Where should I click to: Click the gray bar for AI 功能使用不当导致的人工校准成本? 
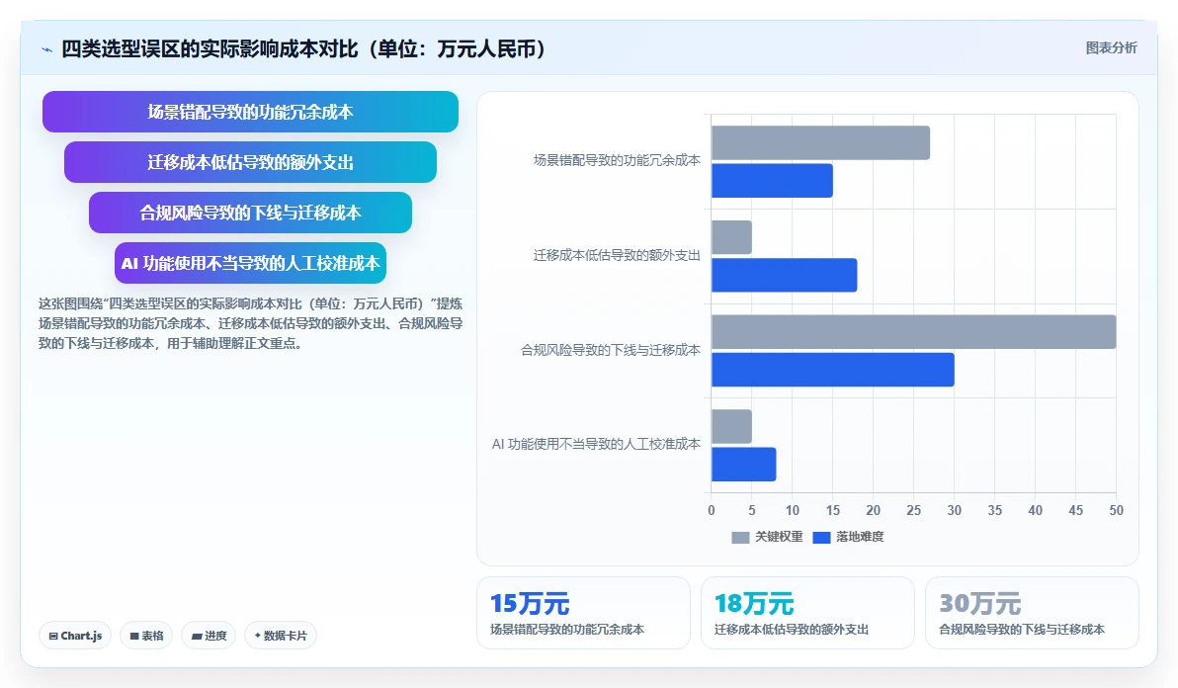click(731, 427)
